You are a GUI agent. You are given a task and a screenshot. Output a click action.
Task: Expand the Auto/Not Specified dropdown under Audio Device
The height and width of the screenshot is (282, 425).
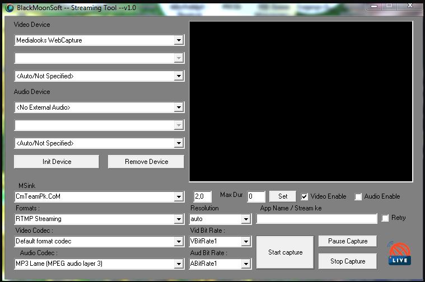(99, 143)
